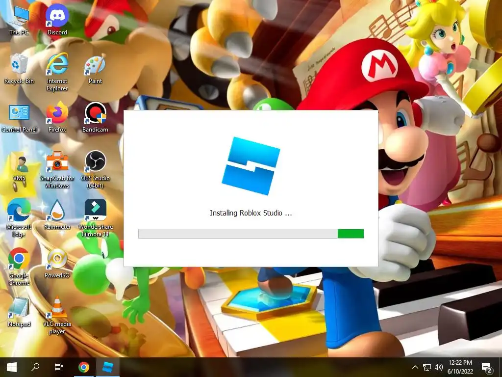
Task: Switch to Roblox Studio taskbar button
Action: pos(107,367)
